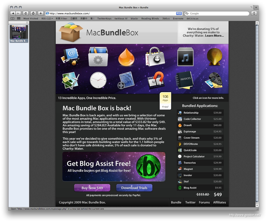This screenshot has height=222, width=267.
Task: Open the Evernote bookmark bar item
Action: pos(178,18)
